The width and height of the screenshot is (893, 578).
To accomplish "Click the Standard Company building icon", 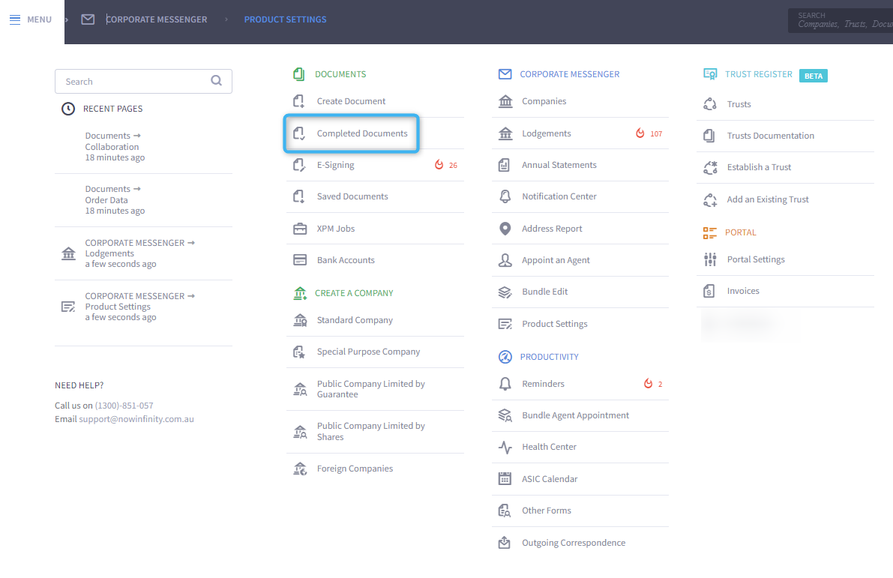I will (x=300, y=320).
